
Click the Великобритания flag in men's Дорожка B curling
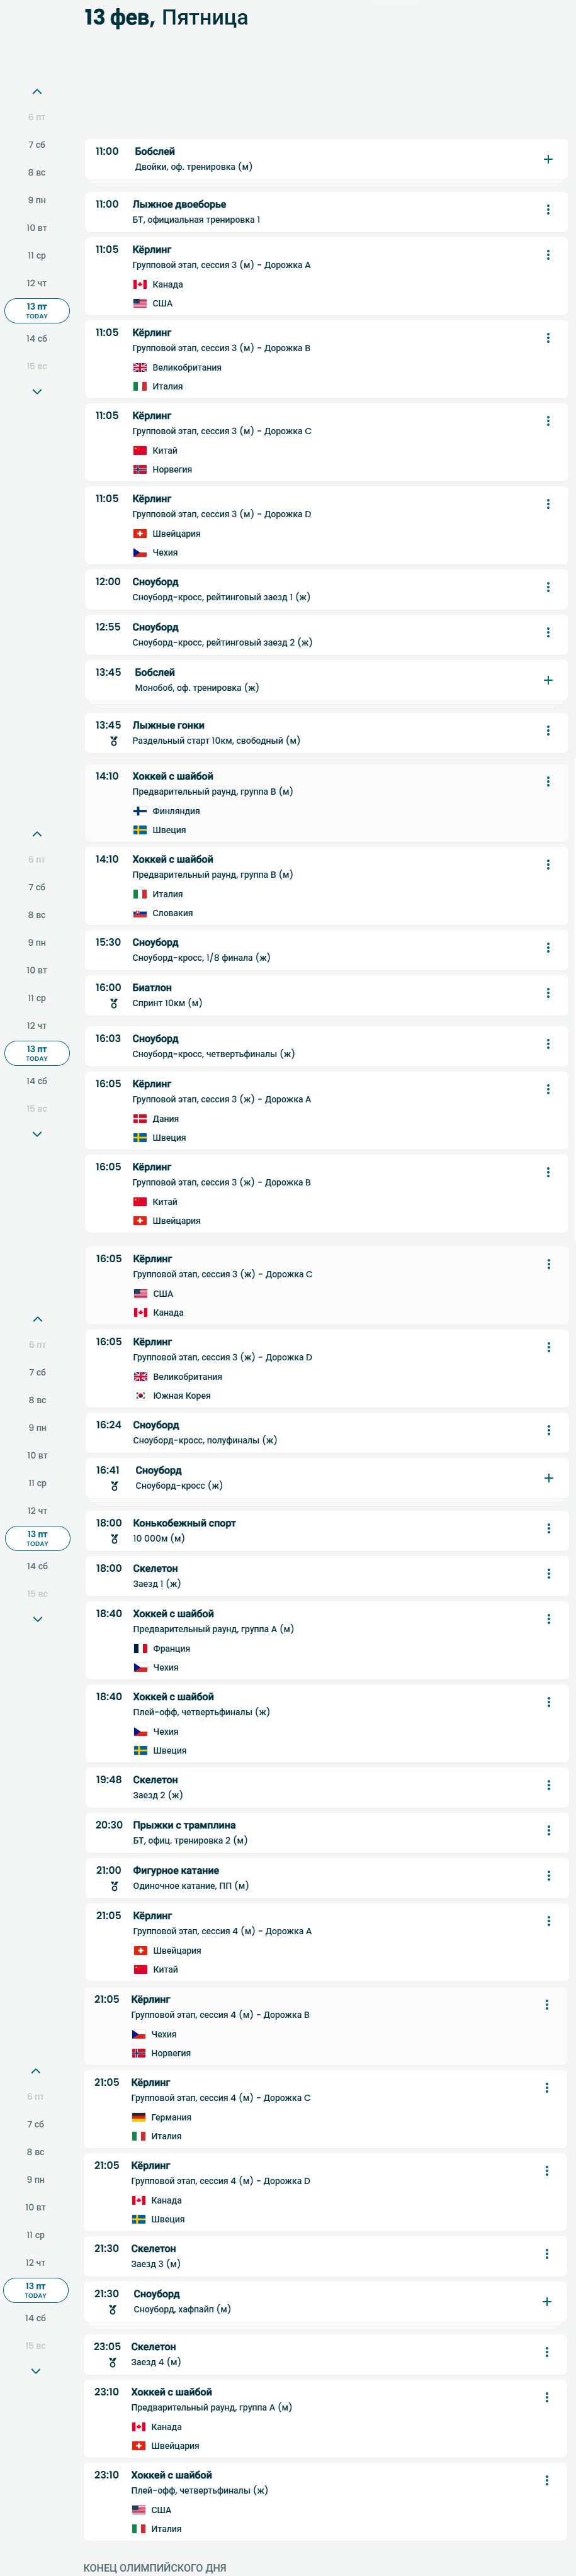(x=140, y=367)
